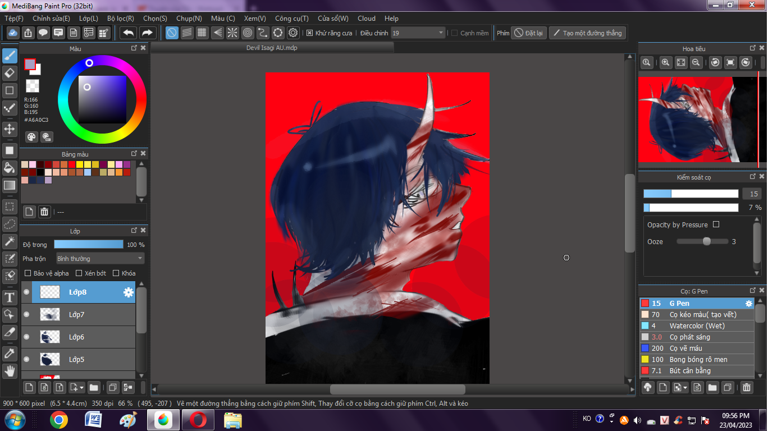Enable the Khóa layer checkbox

tap(116, 273)
